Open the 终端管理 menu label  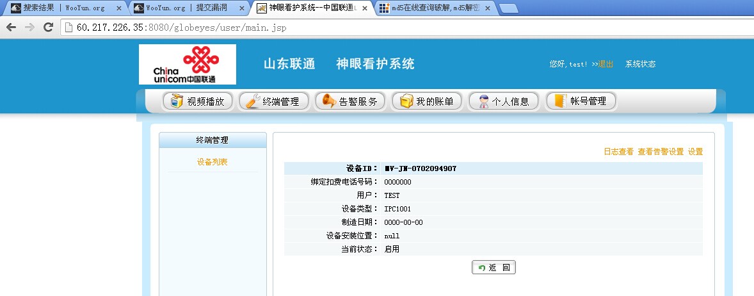281,102
